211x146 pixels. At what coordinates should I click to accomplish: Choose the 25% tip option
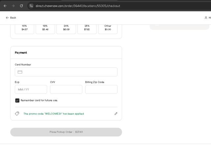click(x=87, y=29)
